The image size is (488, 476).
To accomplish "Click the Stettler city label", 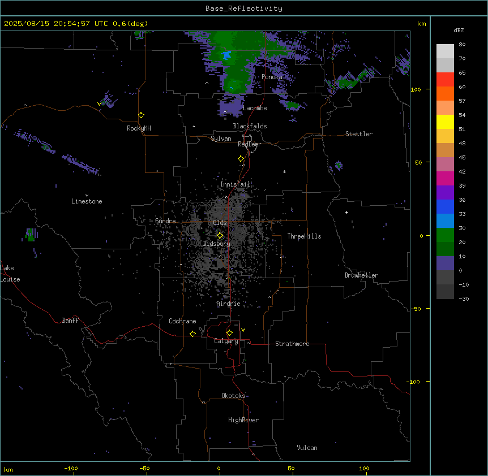I will 359,134.
